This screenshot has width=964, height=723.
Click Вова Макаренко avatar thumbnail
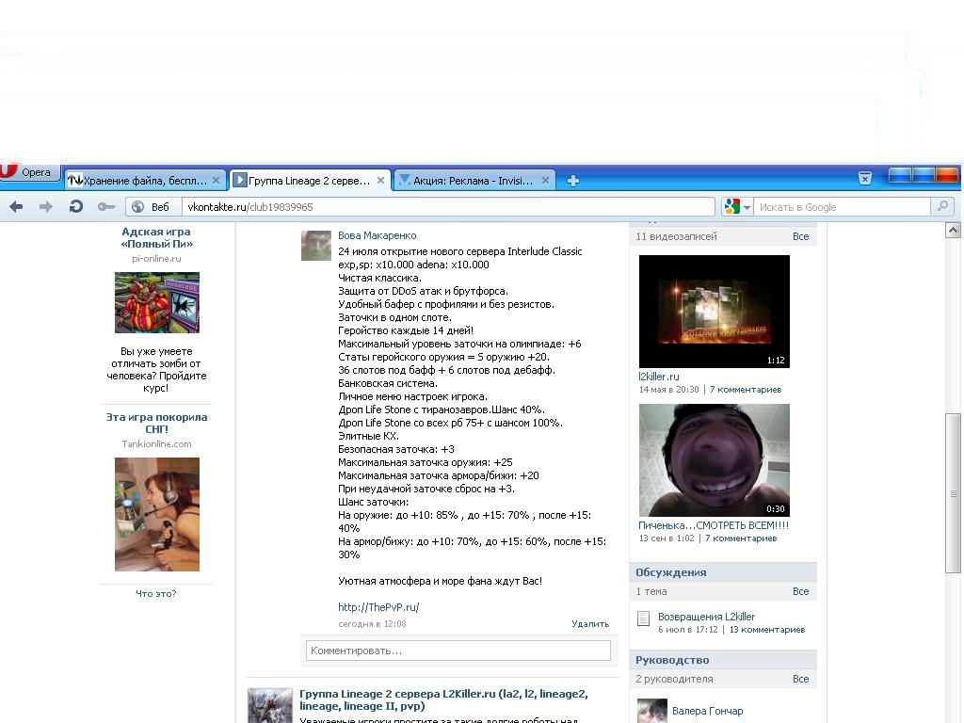(x=316, y=246)
